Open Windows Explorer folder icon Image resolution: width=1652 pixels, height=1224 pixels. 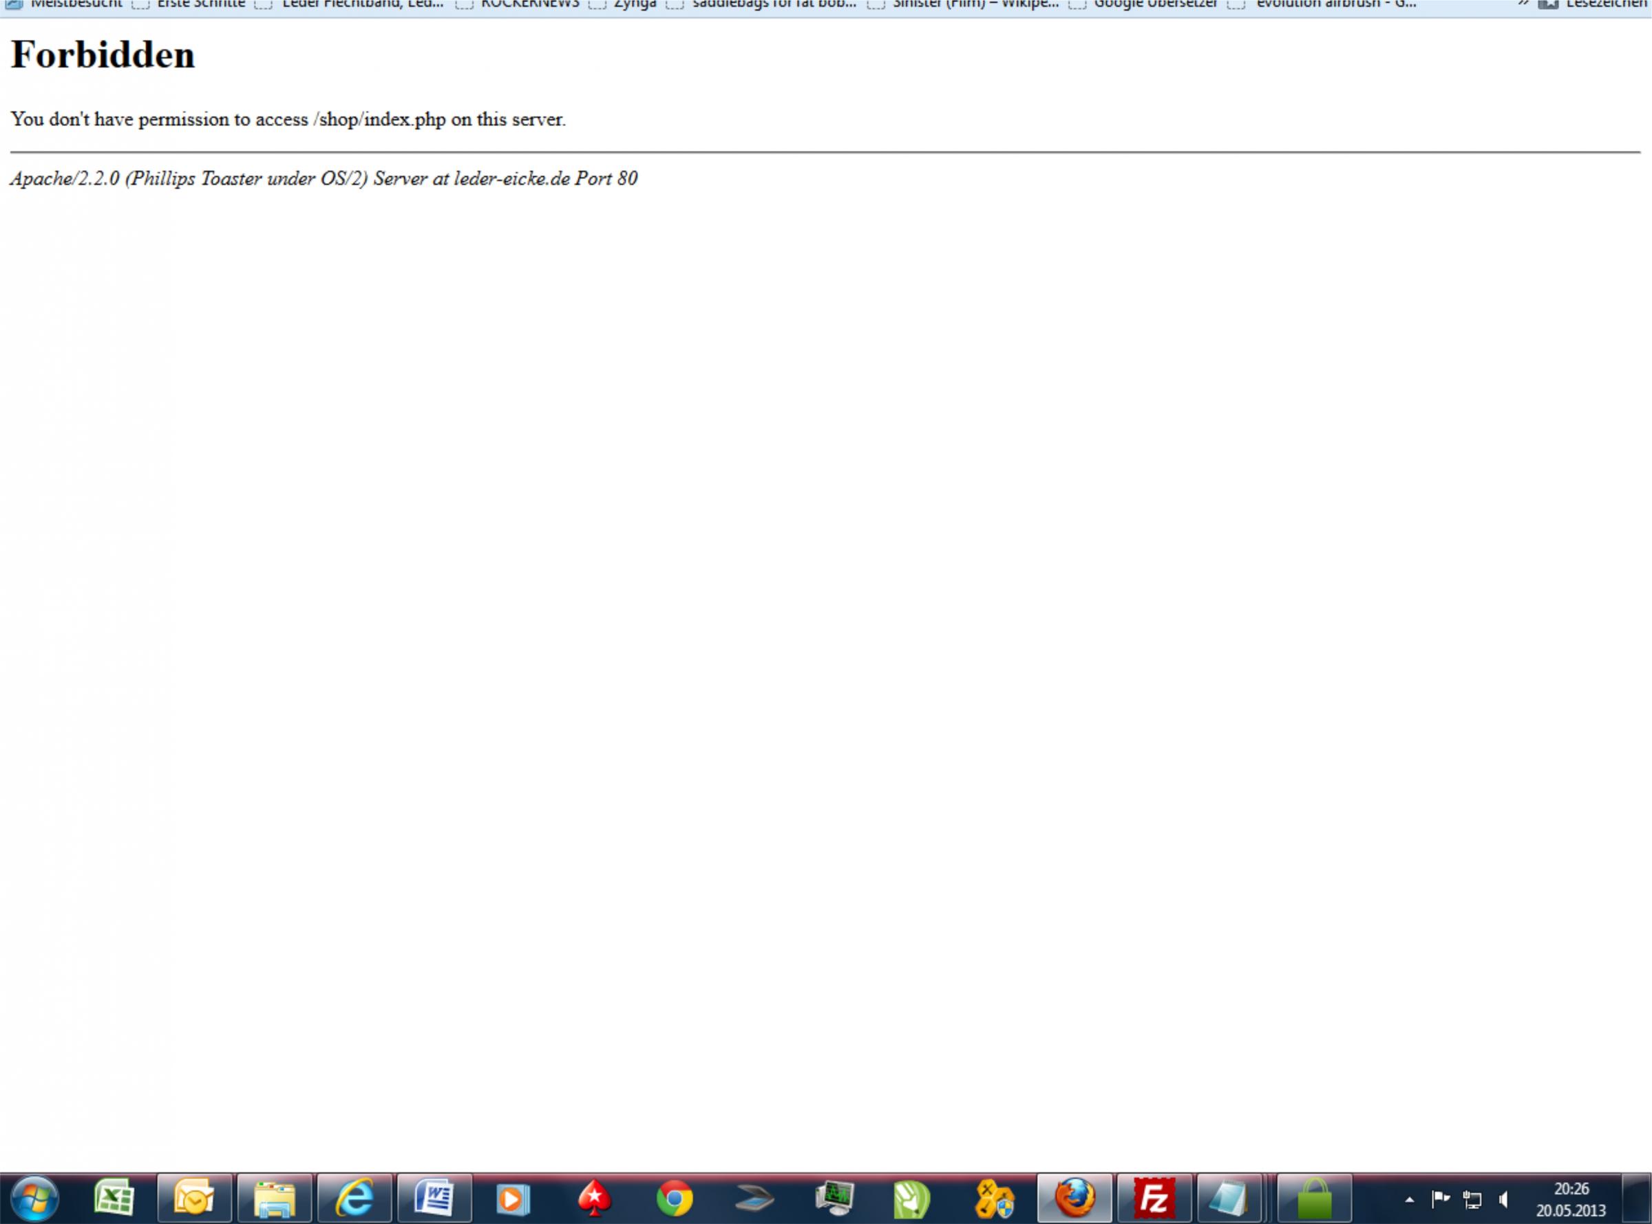click(274, 1198)
